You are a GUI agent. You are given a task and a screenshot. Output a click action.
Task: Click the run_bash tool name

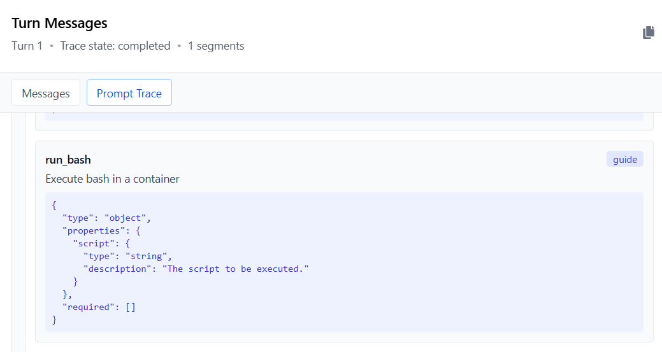[x=68, y=160]
